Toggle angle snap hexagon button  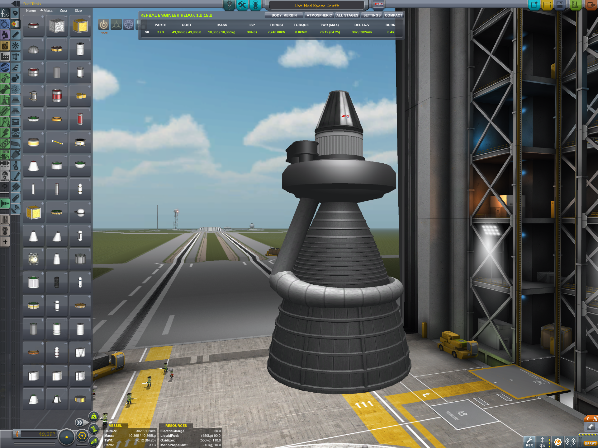pos(82,436)
